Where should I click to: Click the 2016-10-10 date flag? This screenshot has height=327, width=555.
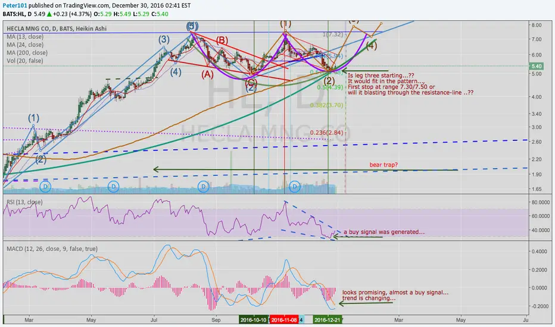254,320
